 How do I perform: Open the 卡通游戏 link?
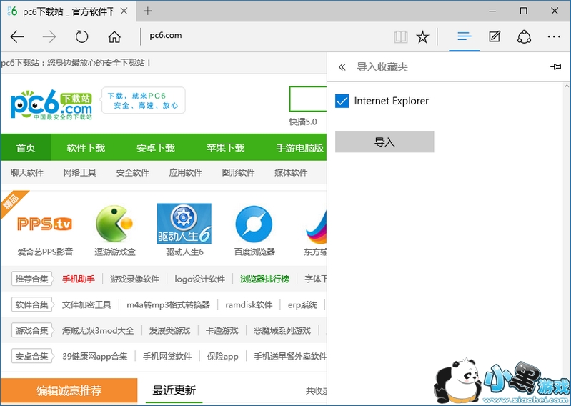(222, 330)
